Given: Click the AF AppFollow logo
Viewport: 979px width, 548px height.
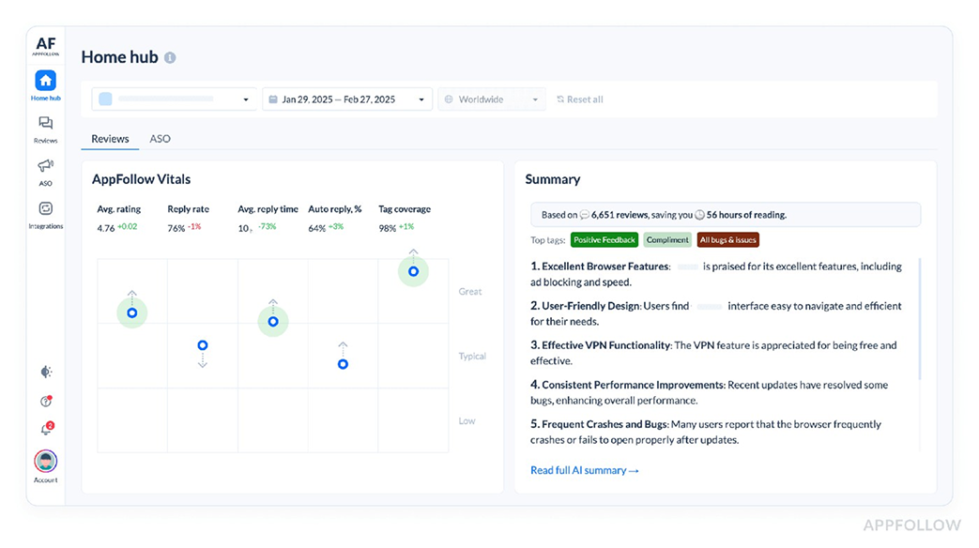Looking at the screenshot, I should 44,43.
